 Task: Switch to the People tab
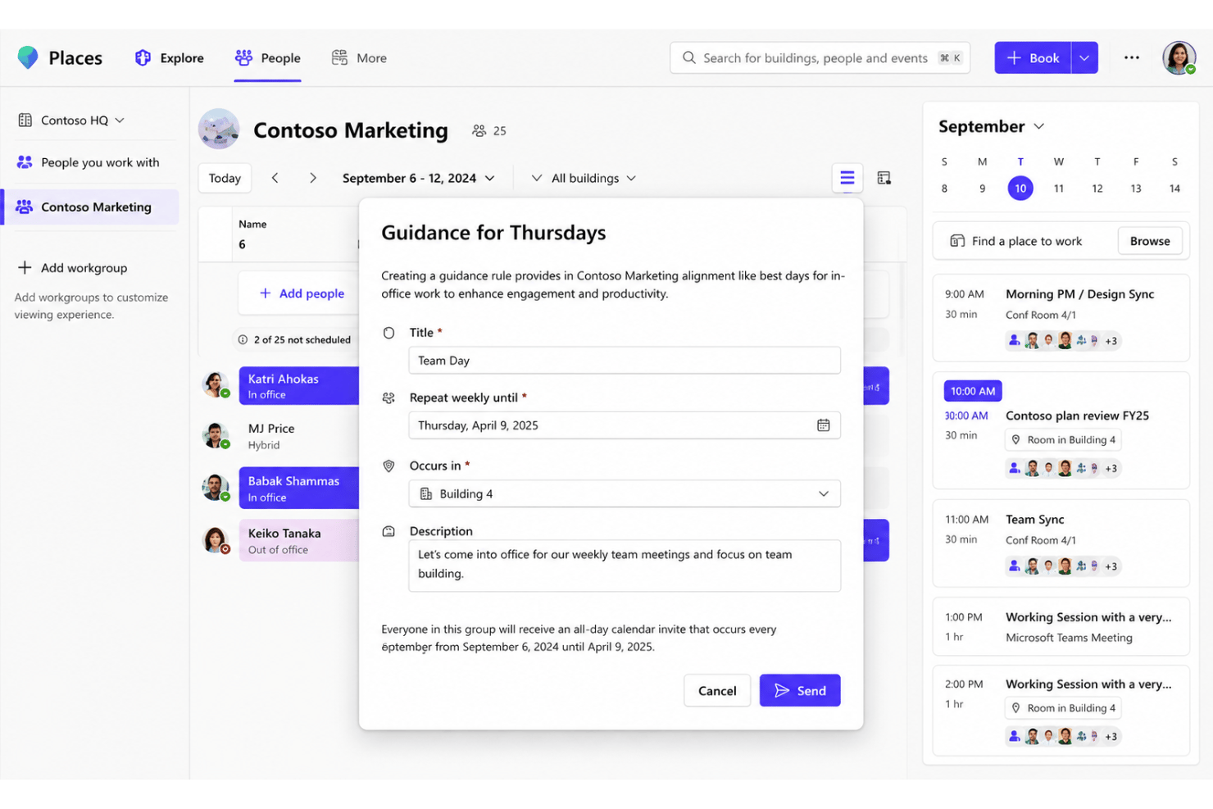[x=267, y=58]
